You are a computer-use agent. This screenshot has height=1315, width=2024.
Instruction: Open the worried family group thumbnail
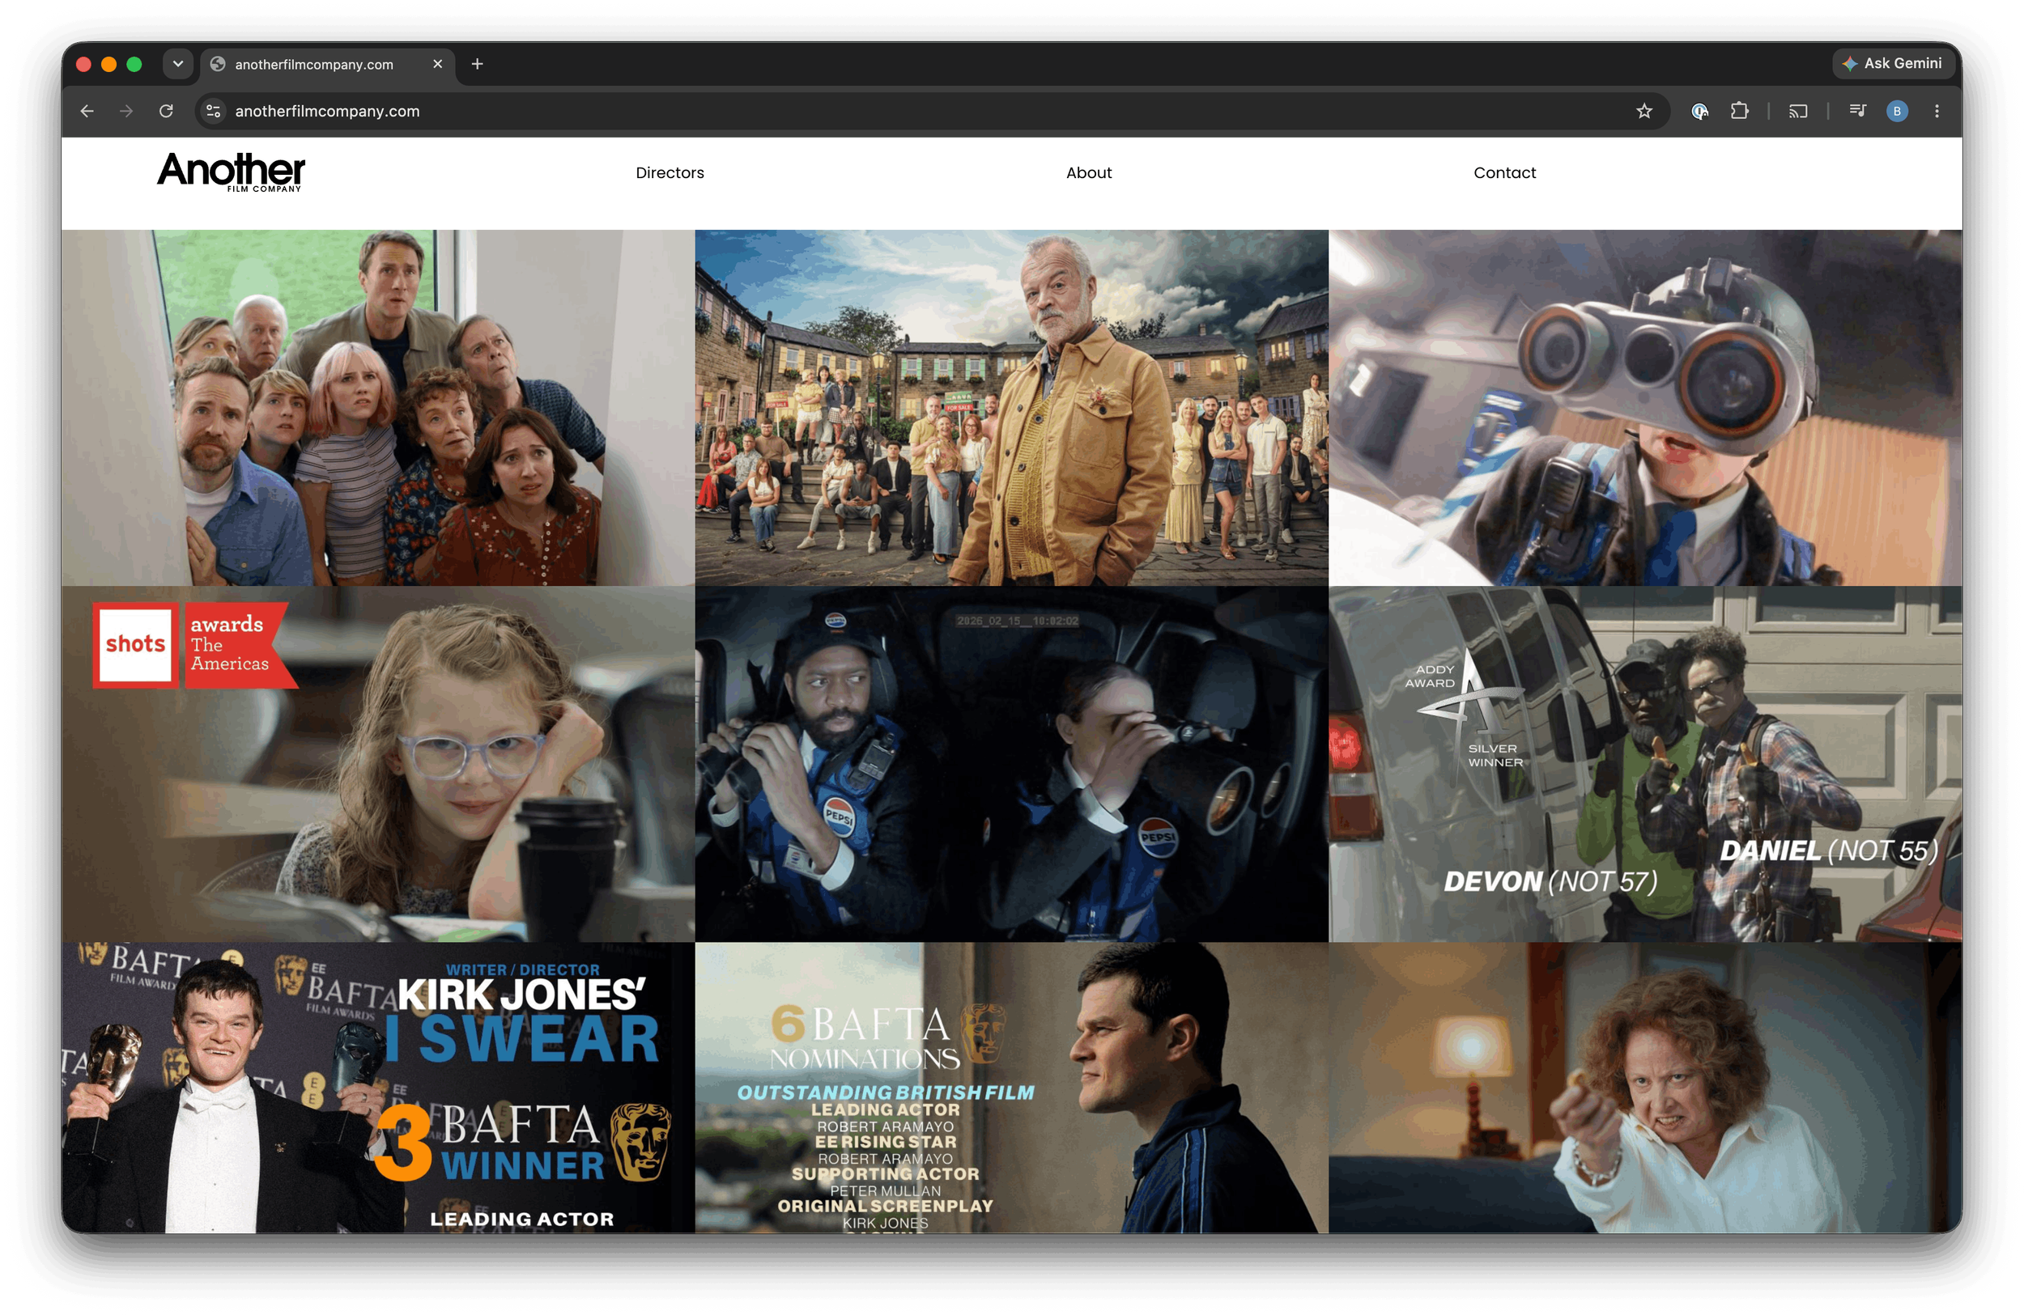377,407
